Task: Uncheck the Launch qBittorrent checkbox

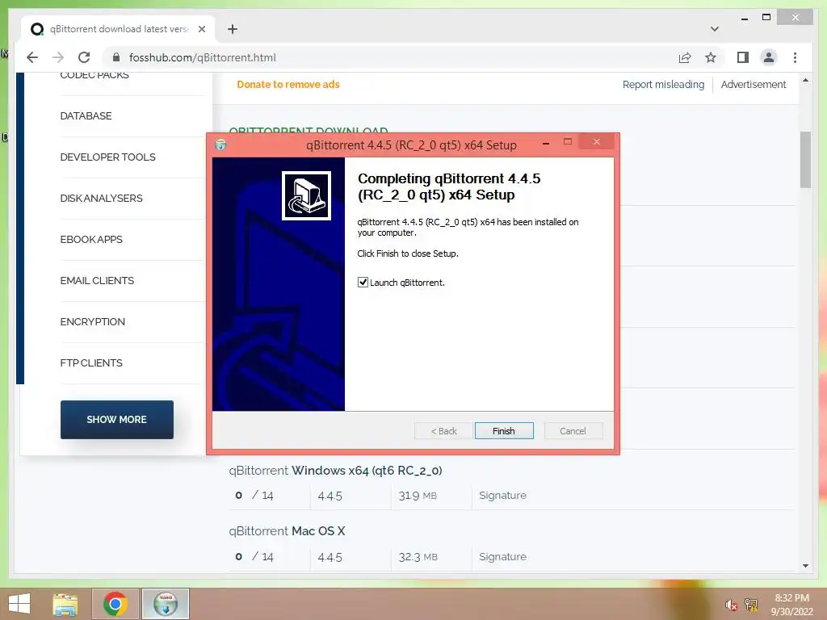Action: click(x=363, y=282)
